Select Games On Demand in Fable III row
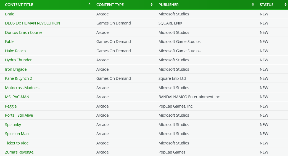The height and width of the screenshot is (156, 288). click(x=113, y=42)
